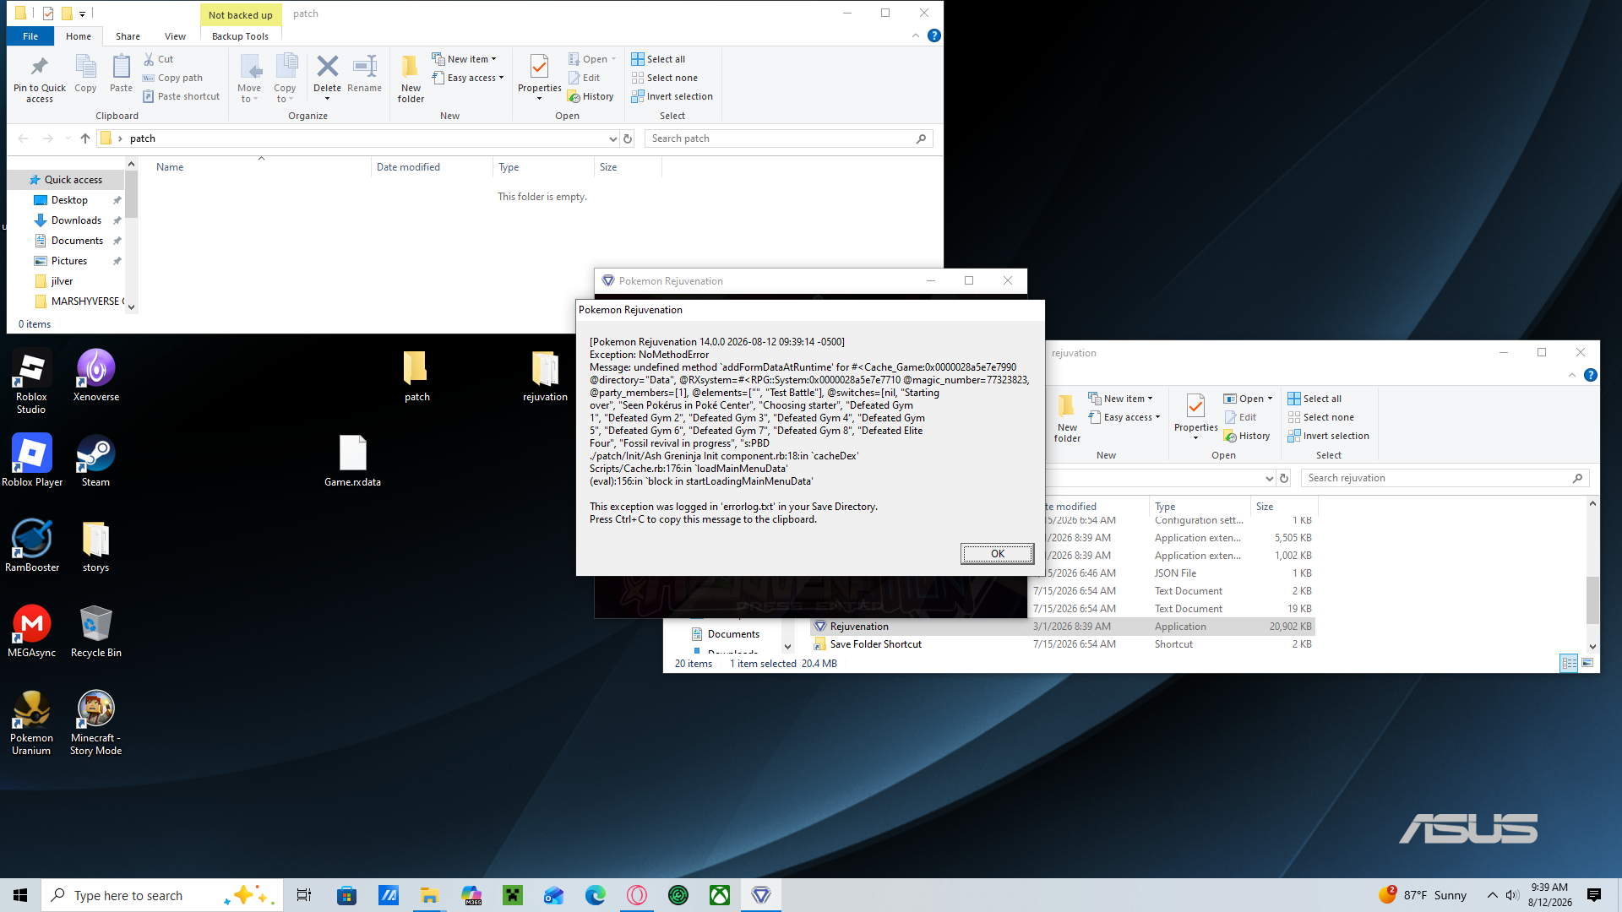Switch to View tab in patch window
The width and height of the screenshot is (1622, 912).
click(175, 36)
